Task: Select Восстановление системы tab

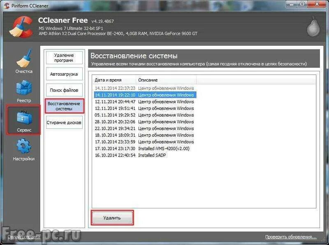Action: coord(64,106)
